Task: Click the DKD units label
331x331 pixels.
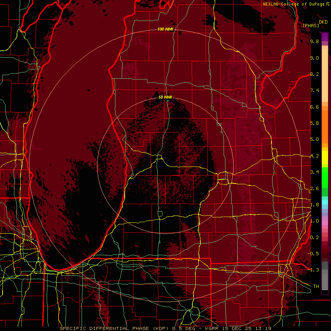Action: pyautogui.click(x=323, y=22)
